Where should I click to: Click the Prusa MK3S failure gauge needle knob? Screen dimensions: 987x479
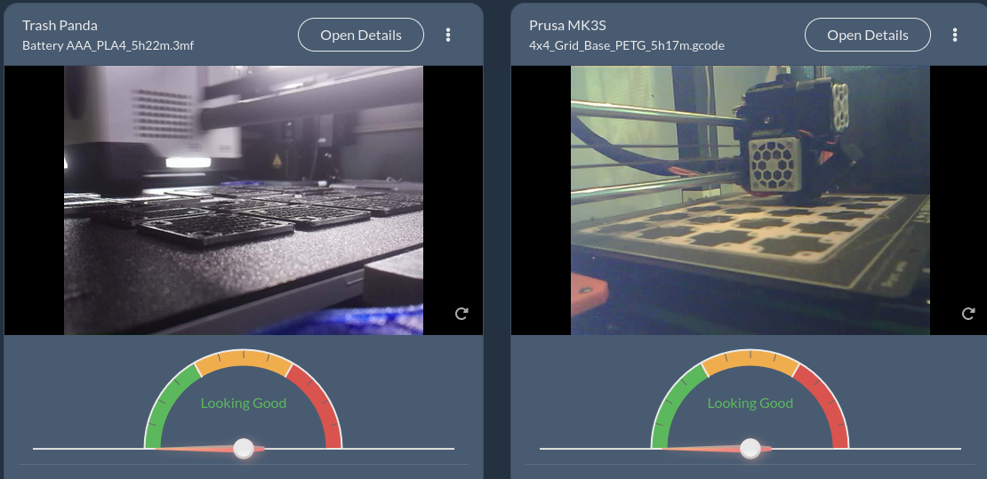coord(750,449)
